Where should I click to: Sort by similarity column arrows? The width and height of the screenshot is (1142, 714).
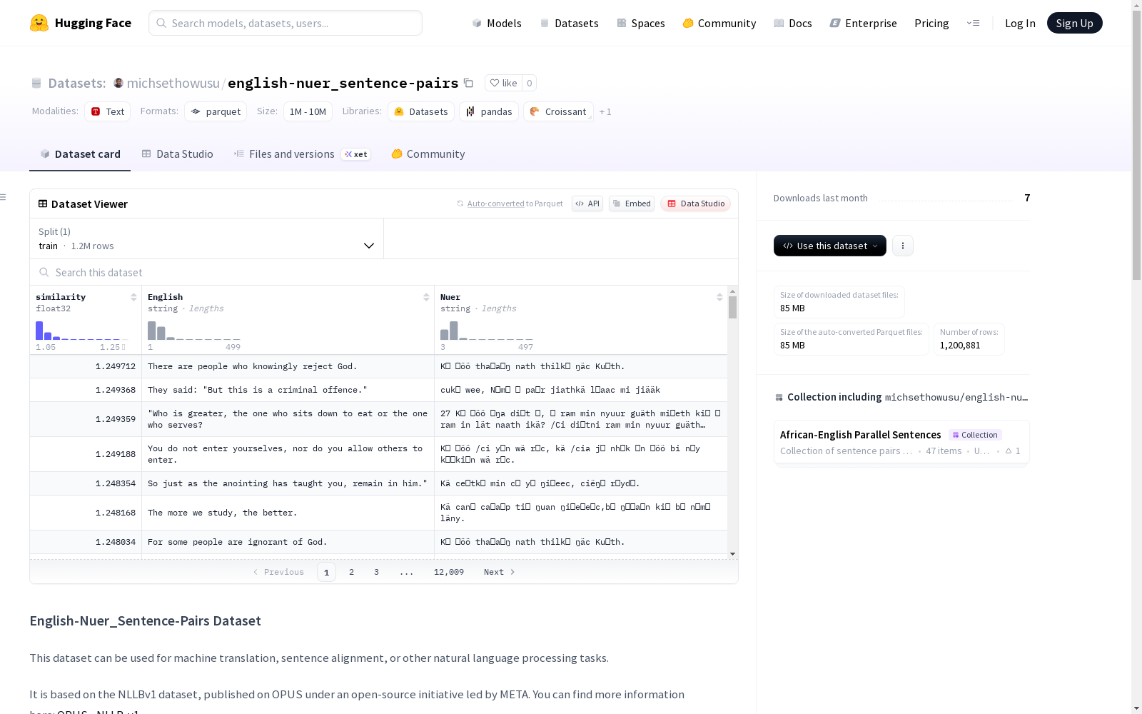pos(133,297)
